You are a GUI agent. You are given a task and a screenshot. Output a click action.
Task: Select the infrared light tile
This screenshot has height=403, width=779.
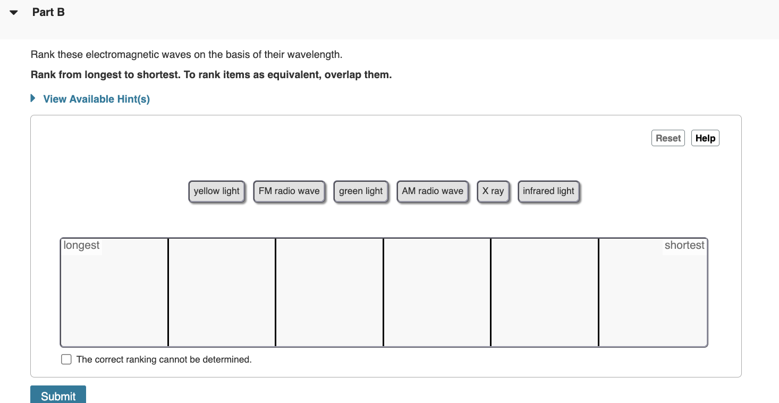pos(548,191)
